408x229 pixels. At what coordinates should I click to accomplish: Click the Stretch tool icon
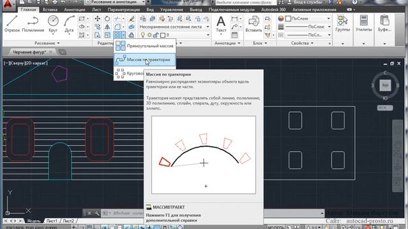pyautogui.click(x=98, y=35)
